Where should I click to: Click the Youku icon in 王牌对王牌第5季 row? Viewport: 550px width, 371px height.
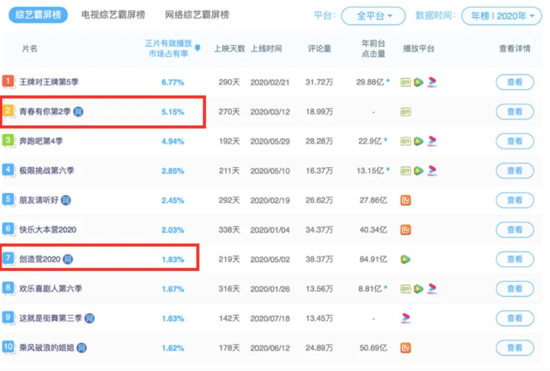[432, 82]
